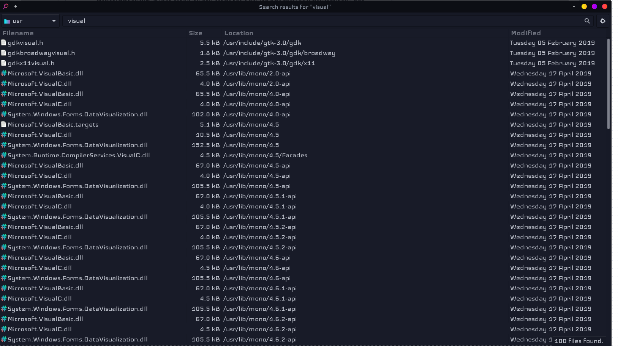
Task: Sort results by the Location column header
Action: coord(239,33)
